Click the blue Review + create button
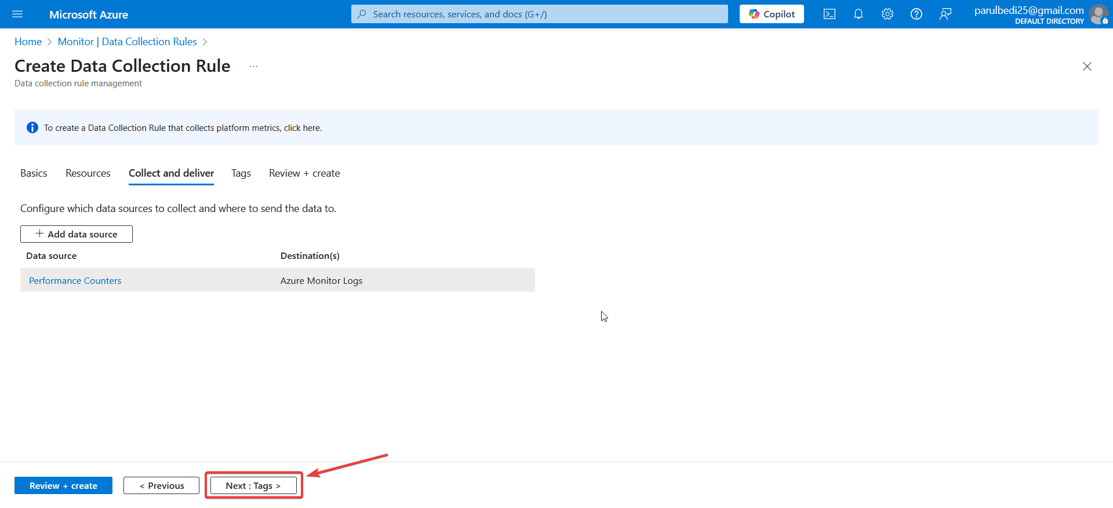1113x508 pixels. tap(64, 485)
